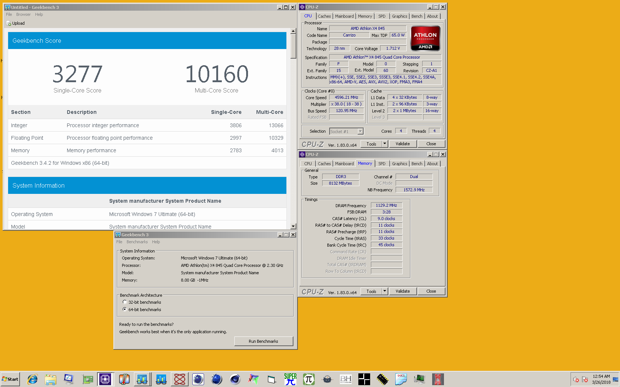Click Geekbench results scrollbar up arrow
The height and width of the screenshot is (387, 620).
[x=293, y=31]
